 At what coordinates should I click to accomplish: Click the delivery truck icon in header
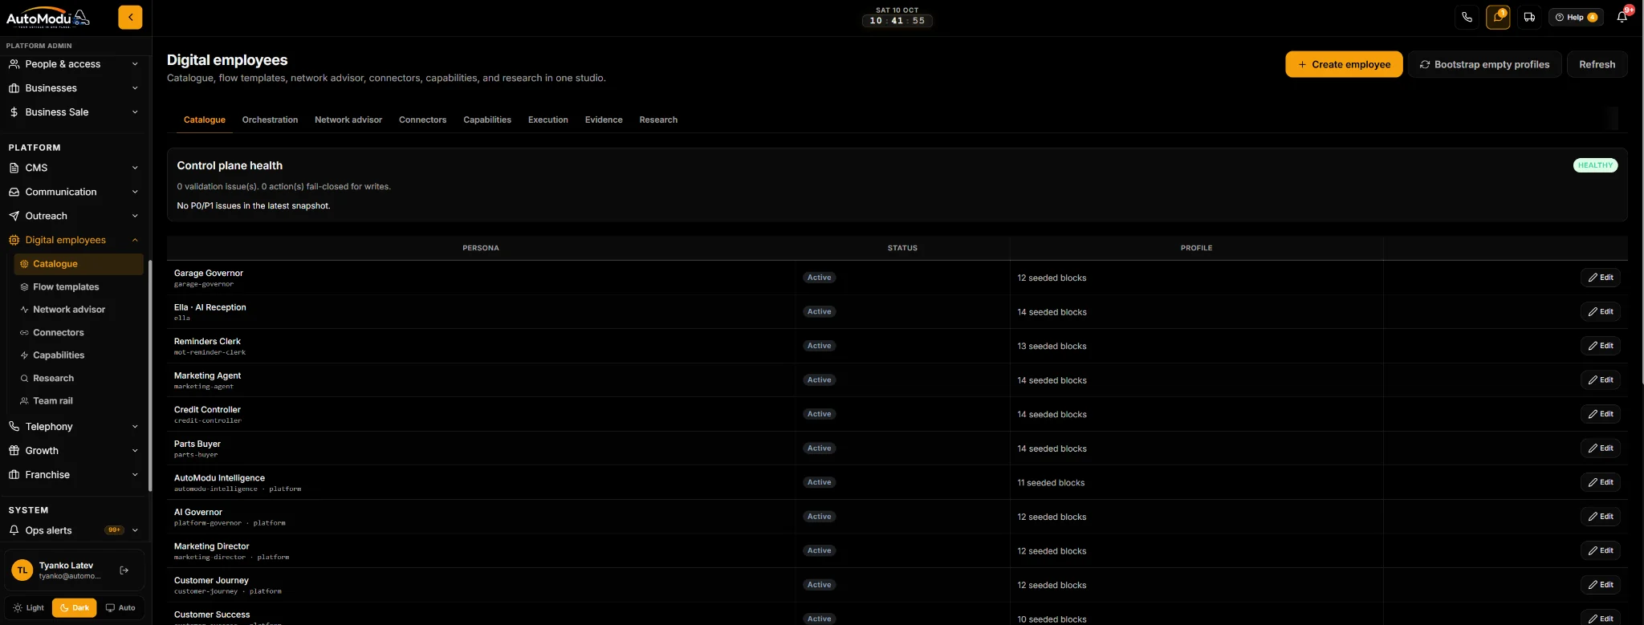point(1529,17)
